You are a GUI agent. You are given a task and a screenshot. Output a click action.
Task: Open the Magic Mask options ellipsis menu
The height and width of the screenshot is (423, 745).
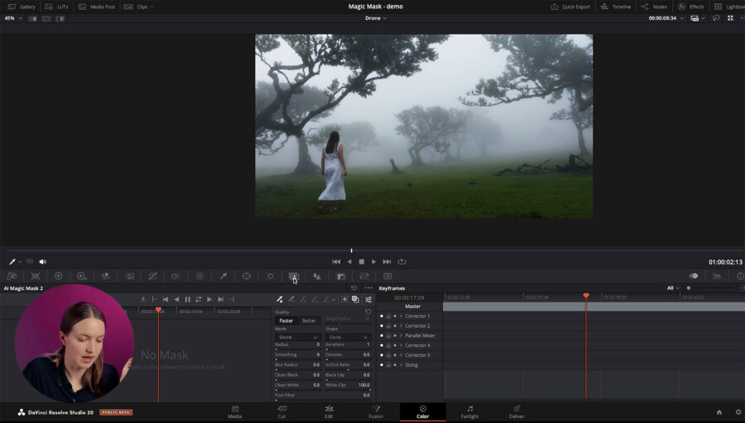point(368,288)
